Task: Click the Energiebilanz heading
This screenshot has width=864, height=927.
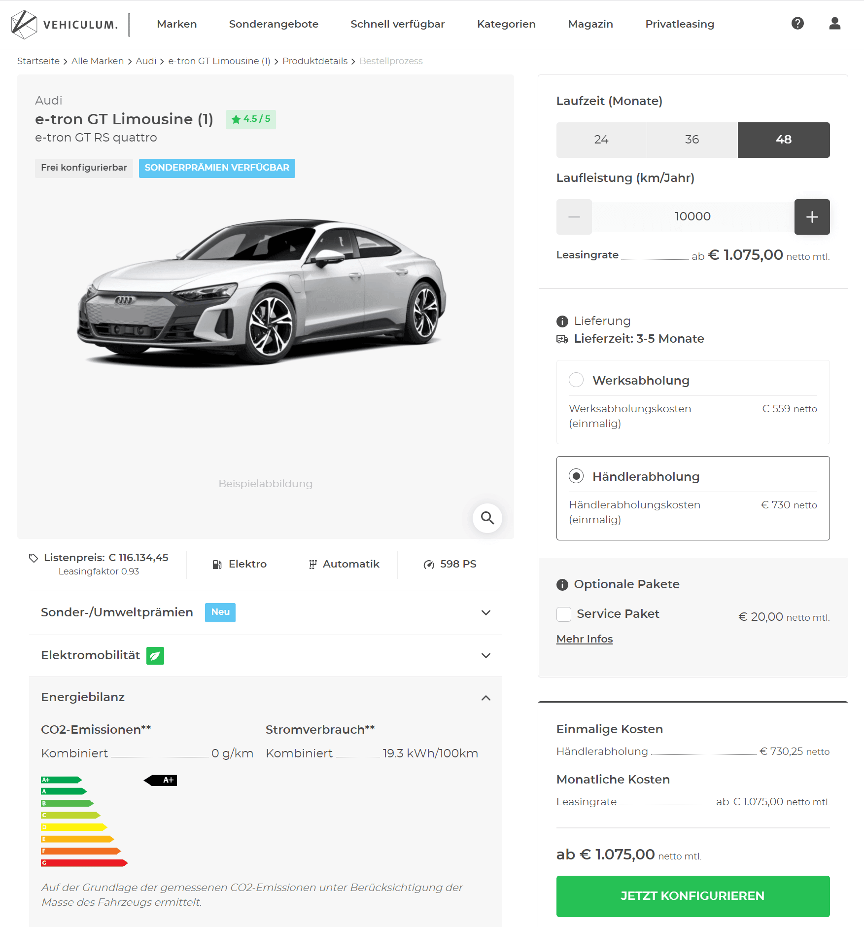Action: pyautogui.click(x=83, y=698)
